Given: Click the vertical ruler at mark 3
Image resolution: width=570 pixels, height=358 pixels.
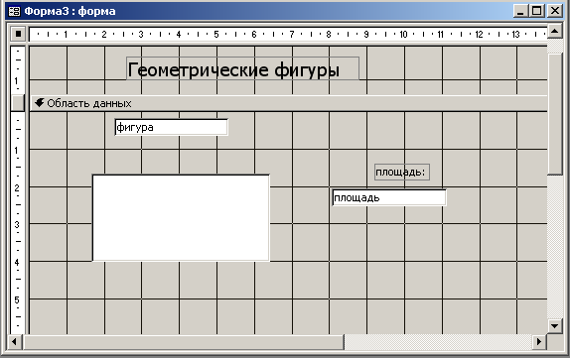Looking at the screenshot, I should [17, 225].
